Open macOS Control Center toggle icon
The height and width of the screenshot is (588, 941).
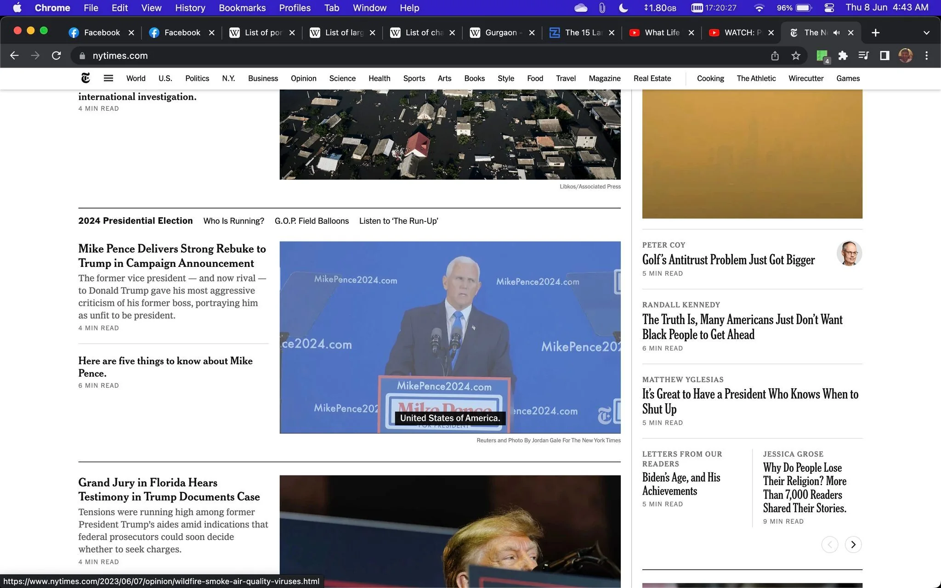pyautogui.click(x=829, y=8)
